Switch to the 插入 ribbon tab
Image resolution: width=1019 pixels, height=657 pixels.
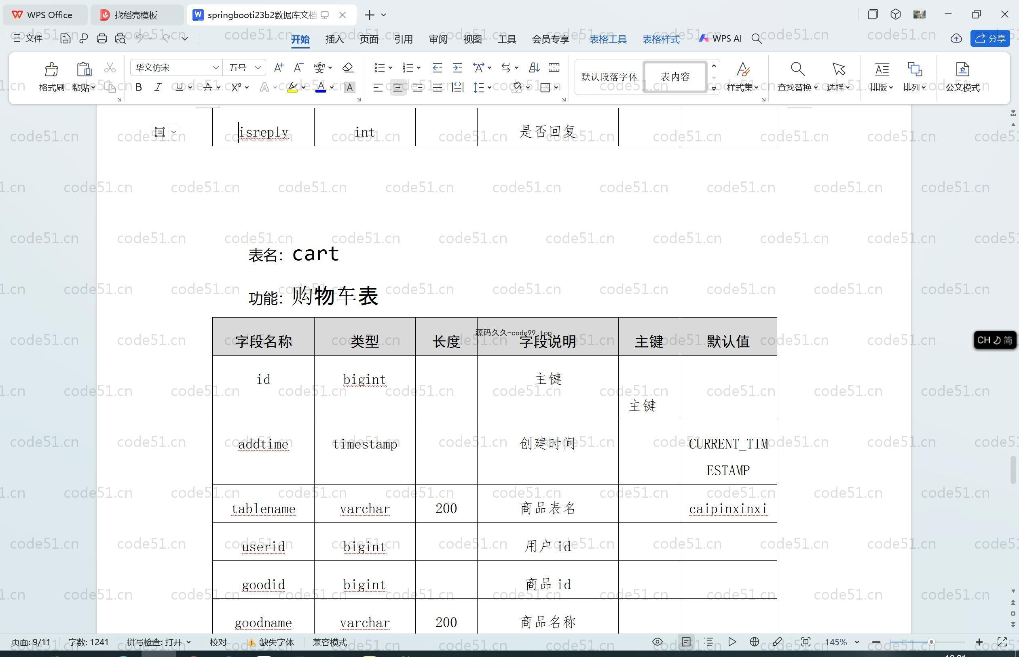[334, 39]
